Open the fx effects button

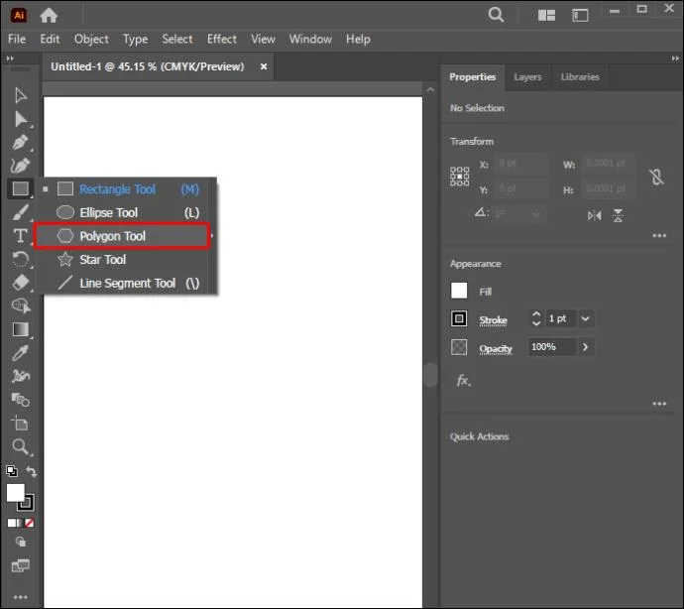[463, 381]
